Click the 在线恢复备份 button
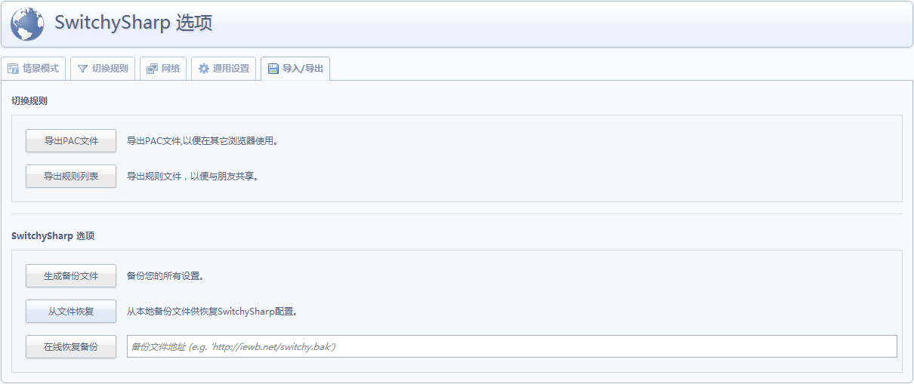This screenshot has width=914, height=384. pos(71,347)
